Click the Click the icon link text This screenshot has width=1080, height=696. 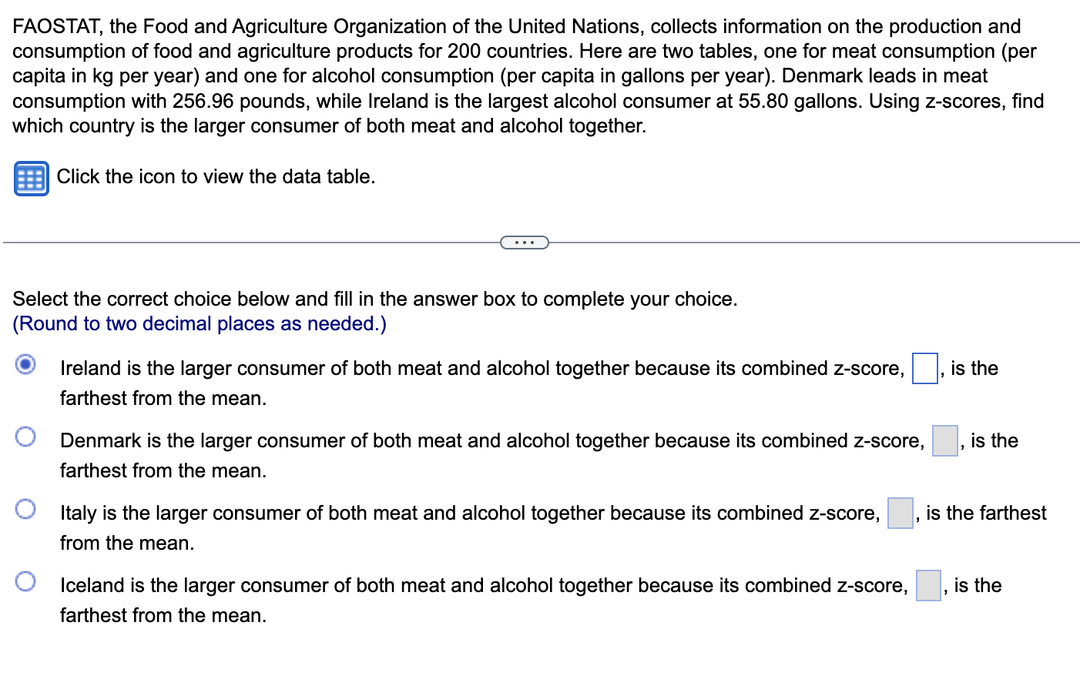point(216,176)
